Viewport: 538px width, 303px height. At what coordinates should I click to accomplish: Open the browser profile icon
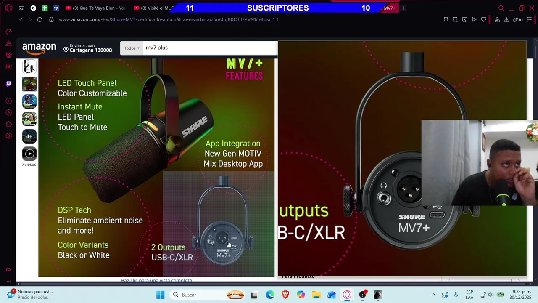pyautogui.click(x=497, y=19)
